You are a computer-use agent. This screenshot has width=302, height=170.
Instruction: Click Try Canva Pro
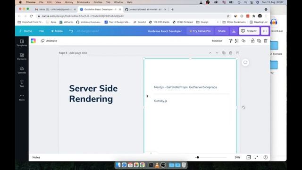tap(200, 31)
